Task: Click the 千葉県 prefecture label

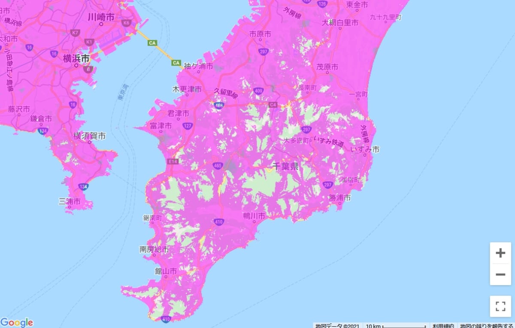Action: [285, 167]
